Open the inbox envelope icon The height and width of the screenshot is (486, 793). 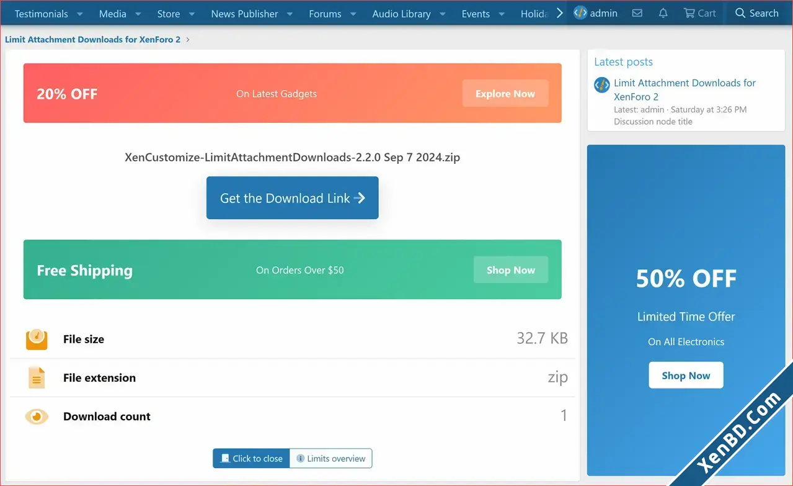637,13
